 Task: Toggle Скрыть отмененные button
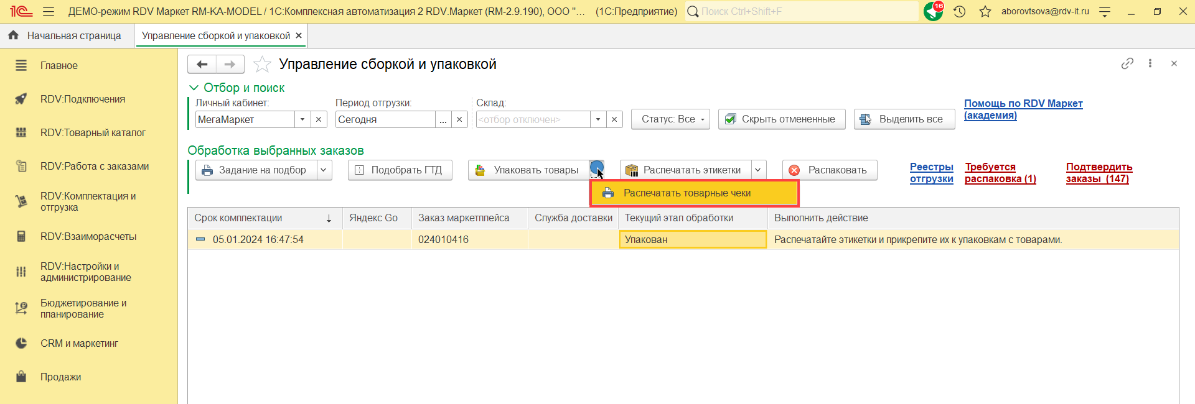pyautogui.click(x=782, y=119)
